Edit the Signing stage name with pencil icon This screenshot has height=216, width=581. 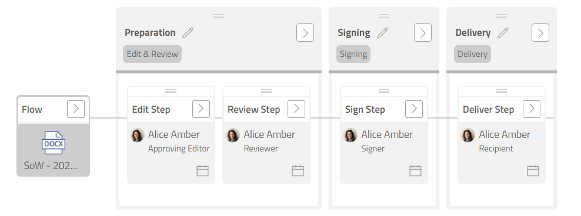tap(382, 32)
